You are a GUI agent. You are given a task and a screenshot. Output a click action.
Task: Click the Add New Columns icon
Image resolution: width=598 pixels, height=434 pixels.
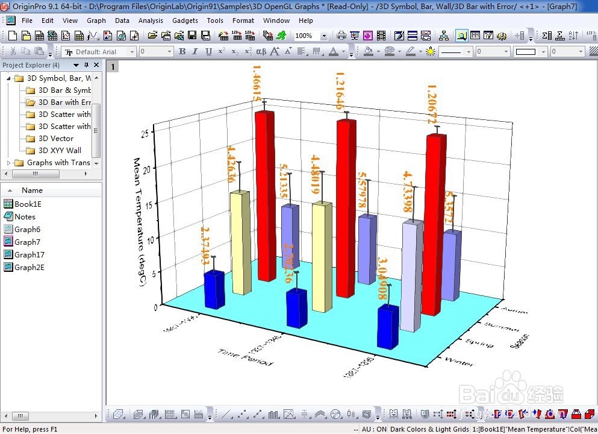click(520, 36)
